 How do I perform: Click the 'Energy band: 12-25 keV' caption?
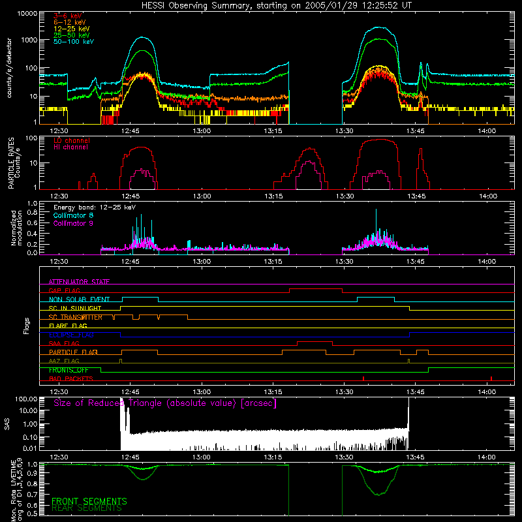pos(95,207)
